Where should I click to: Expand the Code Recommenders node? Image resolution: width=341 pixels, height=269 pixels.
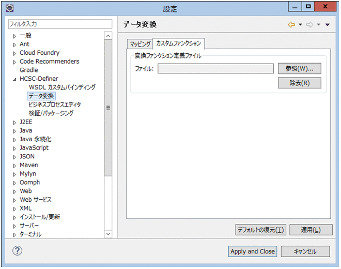(x=14, y=62)
